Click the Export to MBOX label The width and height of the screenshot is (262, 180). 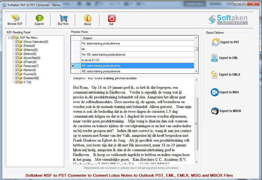click(x=230, y=111)
